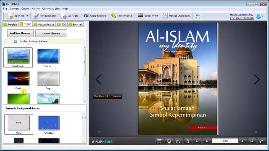Click small first-page double arrow on stage
This screenshot has width=269, height=151.
[x=99, y=132]
